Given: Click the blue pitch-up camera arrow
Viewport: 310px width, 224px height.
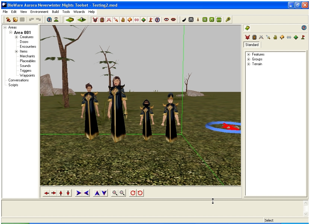Looking at the screenshot, I should tap(97, 193).
